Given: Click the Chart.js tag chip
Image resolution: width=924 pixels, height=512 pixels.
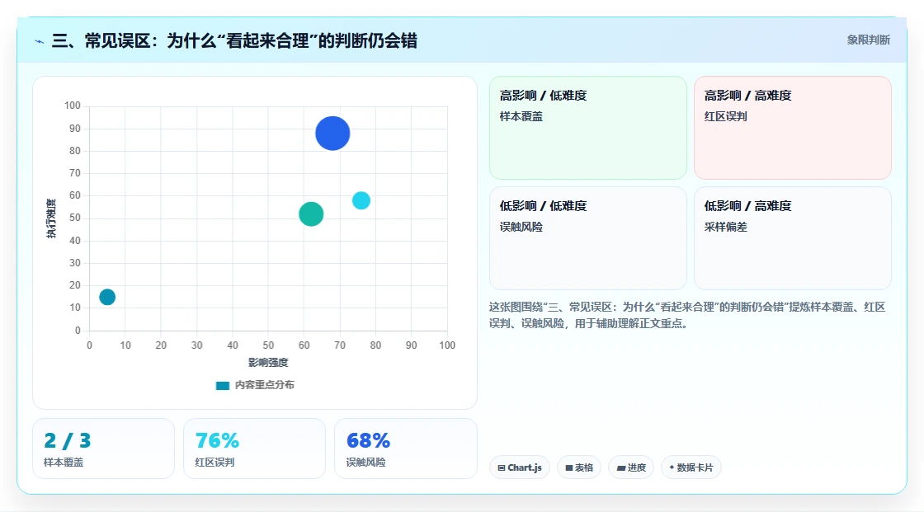Looking at the screenshot, I should pyautogui.click(x=519, y=467).
